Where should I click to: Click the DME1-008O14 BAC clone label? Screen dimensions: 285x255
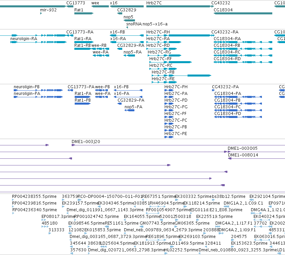coord(243,155)
